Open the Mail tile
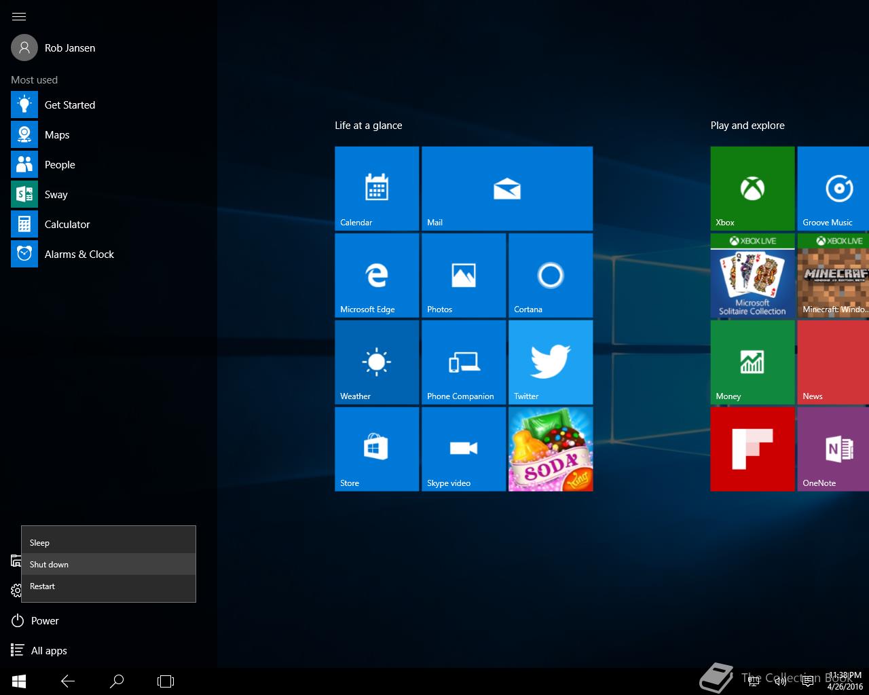 507,189
